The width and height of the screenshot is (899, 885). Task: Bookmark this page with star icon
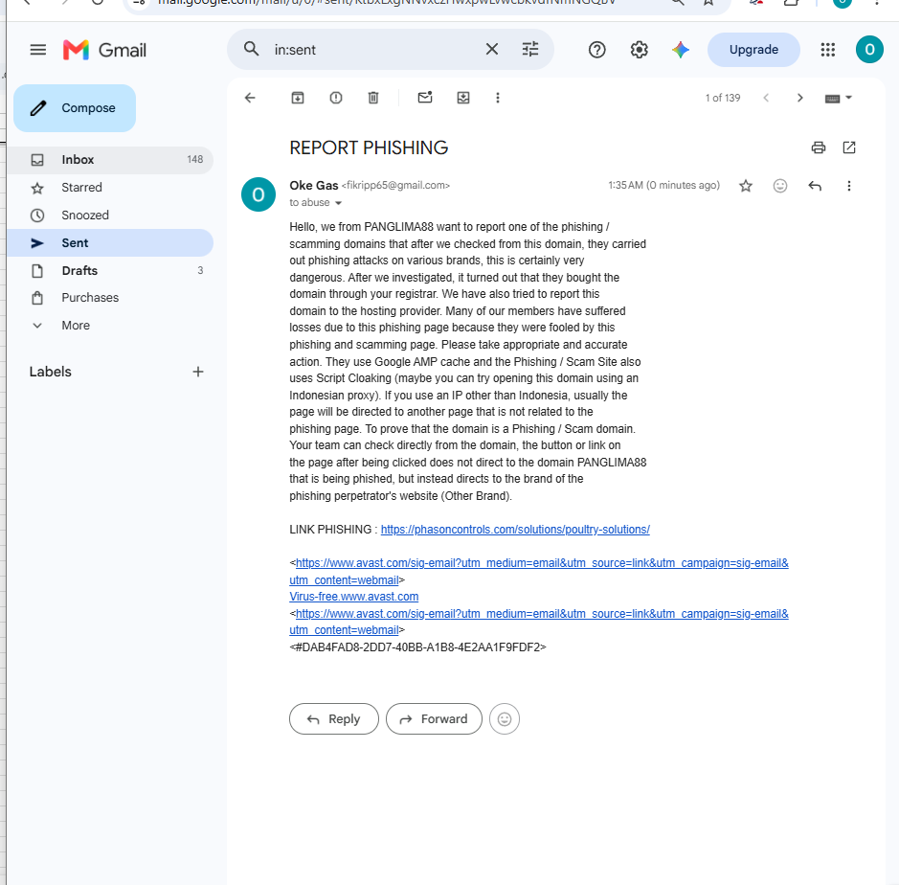click(x=708, y=2)
